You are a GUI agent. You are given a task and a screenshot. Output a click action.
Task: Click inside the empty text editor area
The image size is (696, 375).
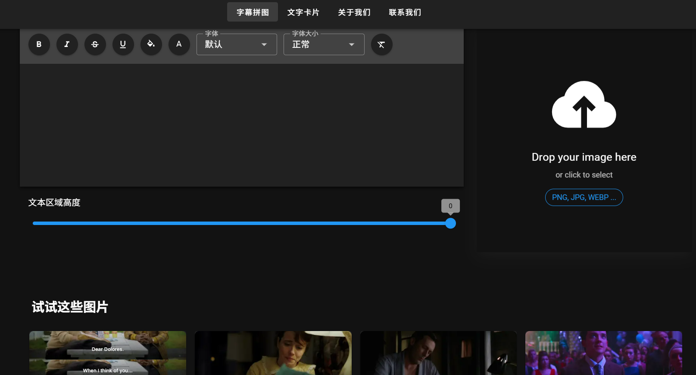[x=241, y=125]
